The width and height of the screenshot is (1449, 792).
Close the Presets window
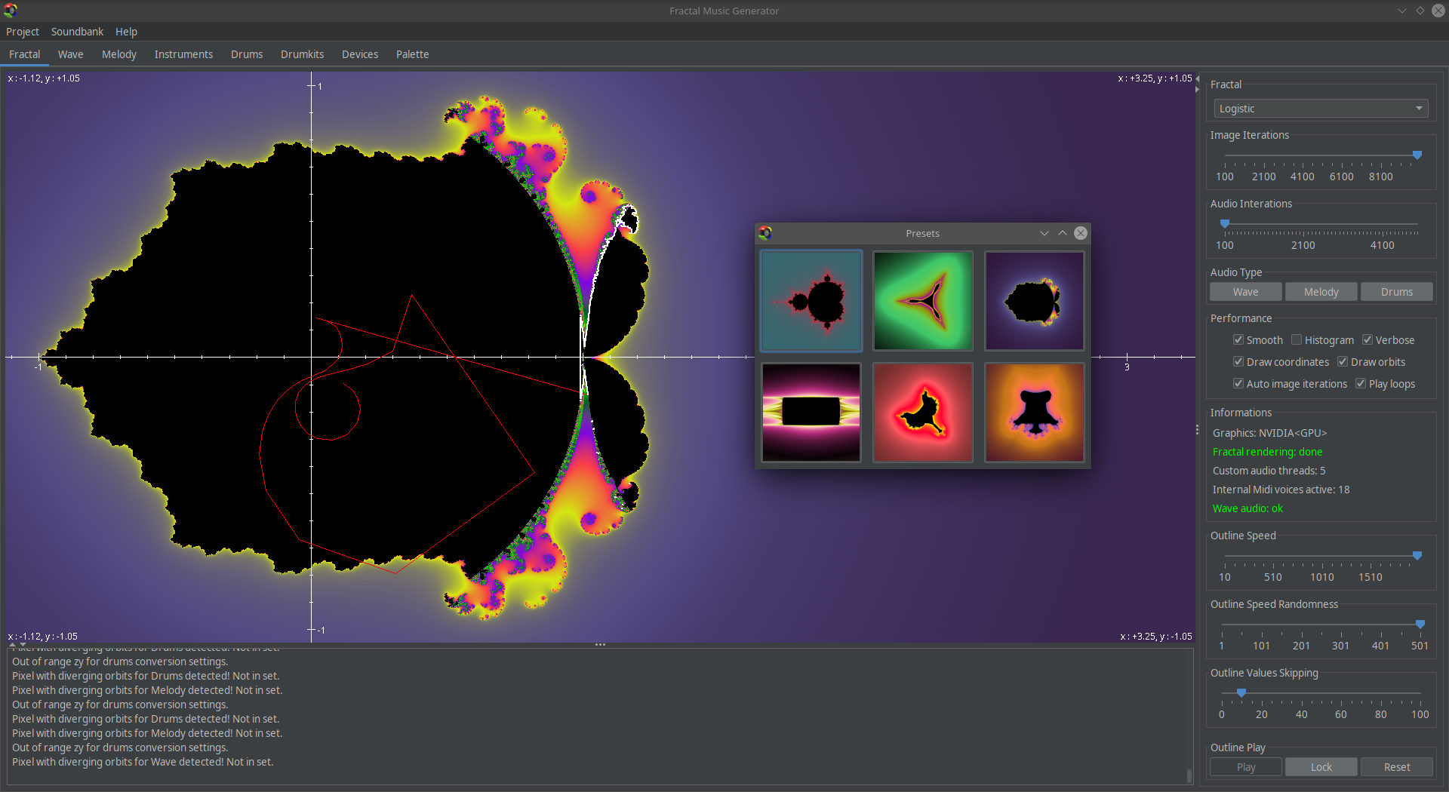(x=1081, y=233)
